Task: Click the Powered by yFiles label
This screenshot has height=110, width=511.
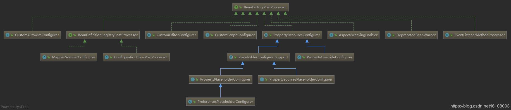Action: point(15,107)
